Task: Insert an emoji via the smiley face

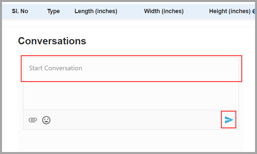Action: 46,120
